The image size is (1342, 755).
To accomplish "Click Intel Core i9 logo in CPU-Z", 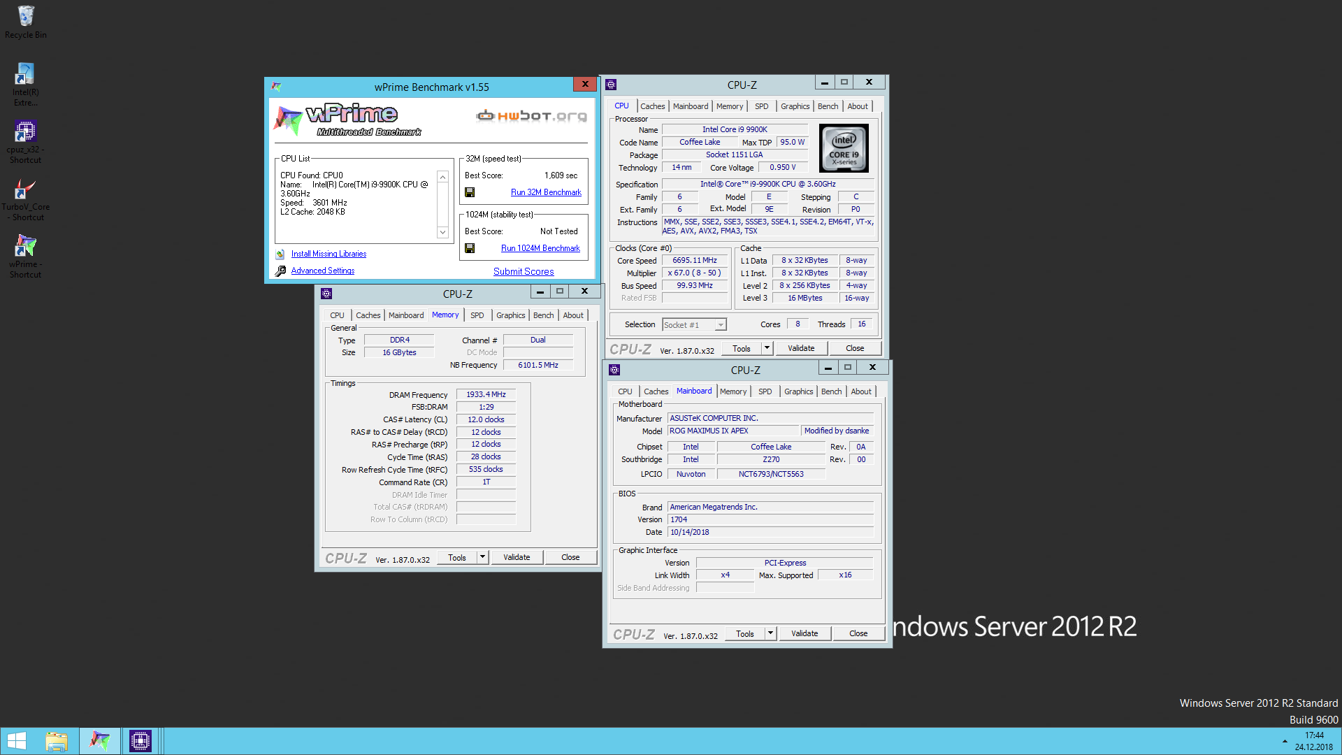I will (844, 148).
